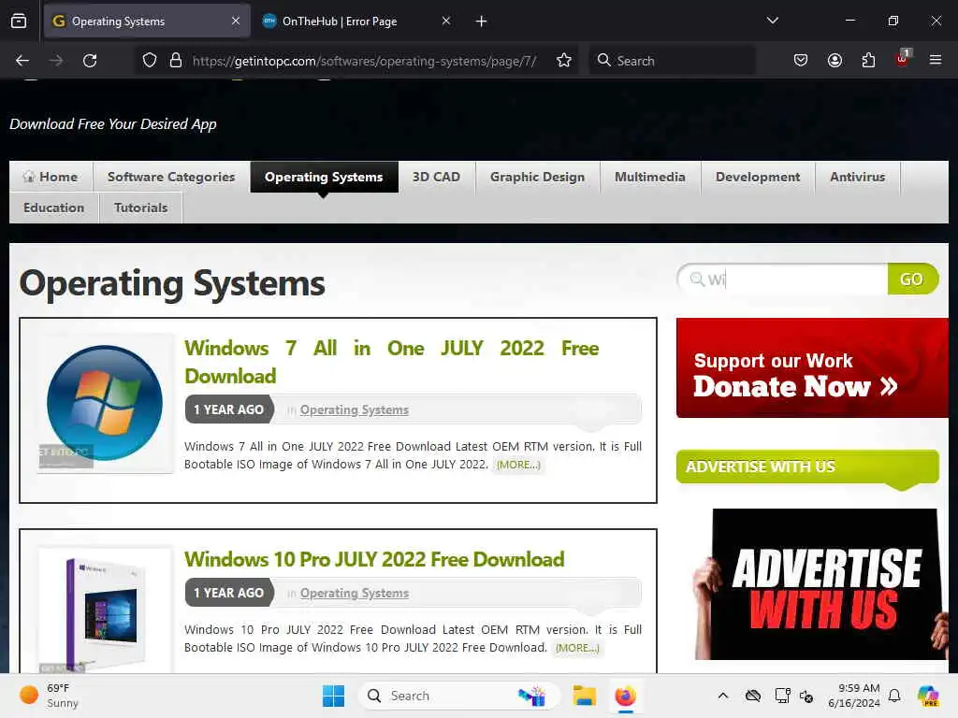The height and width of the screenshot is (718, 958).
Task: Open Windows 7 All in One title link
Action: click(392, 362)
